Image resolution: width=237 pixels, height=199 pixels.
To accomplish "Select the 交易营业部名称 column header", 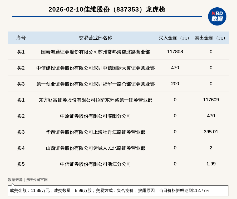I will click(95, 38).
